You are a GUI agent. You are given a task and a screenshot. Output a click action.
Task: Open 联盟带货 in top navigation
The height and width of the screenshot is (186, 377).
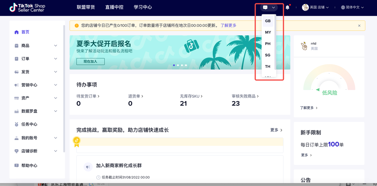pyautogui.click(x=86, y=7)
